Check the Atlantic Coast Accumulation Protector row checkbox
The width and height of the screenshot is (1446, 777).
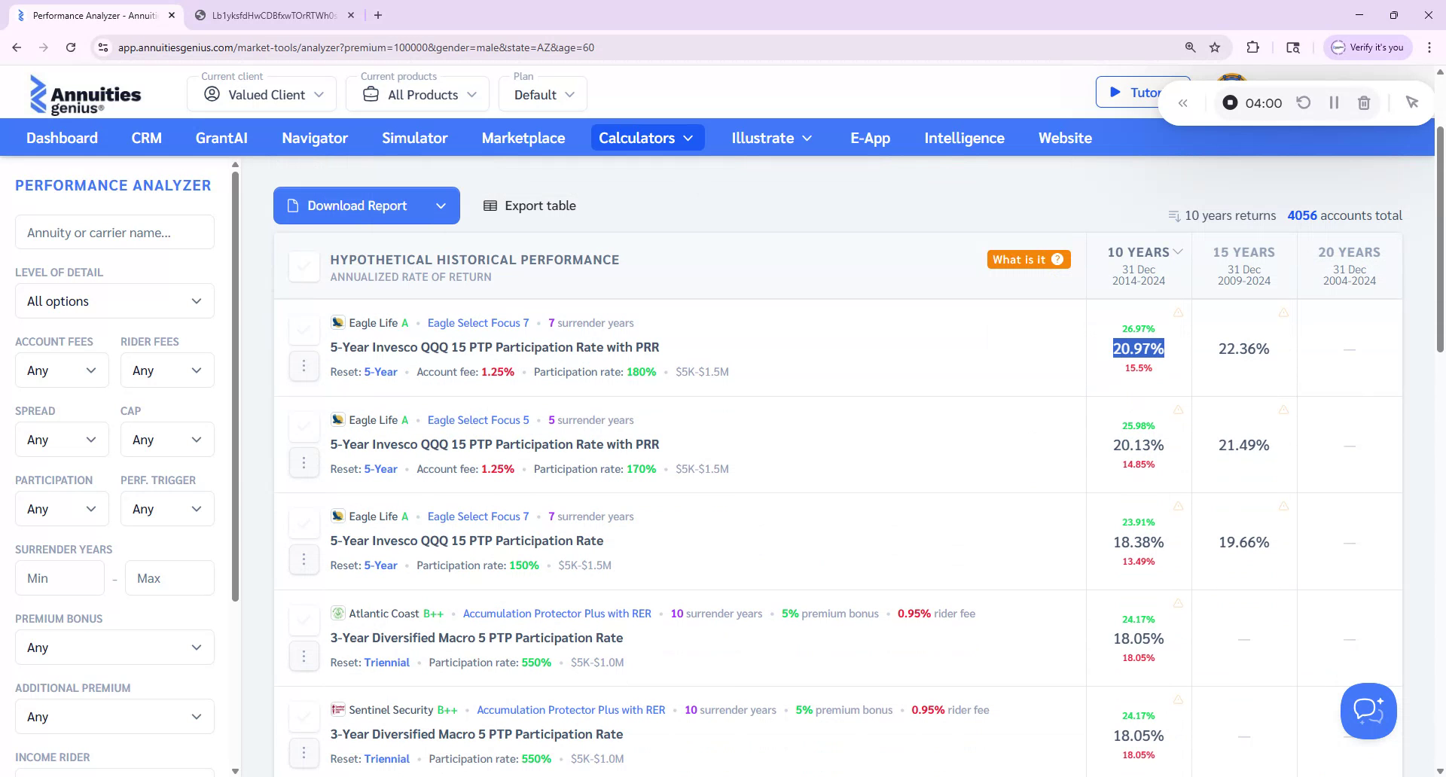(x=304, y=619)
